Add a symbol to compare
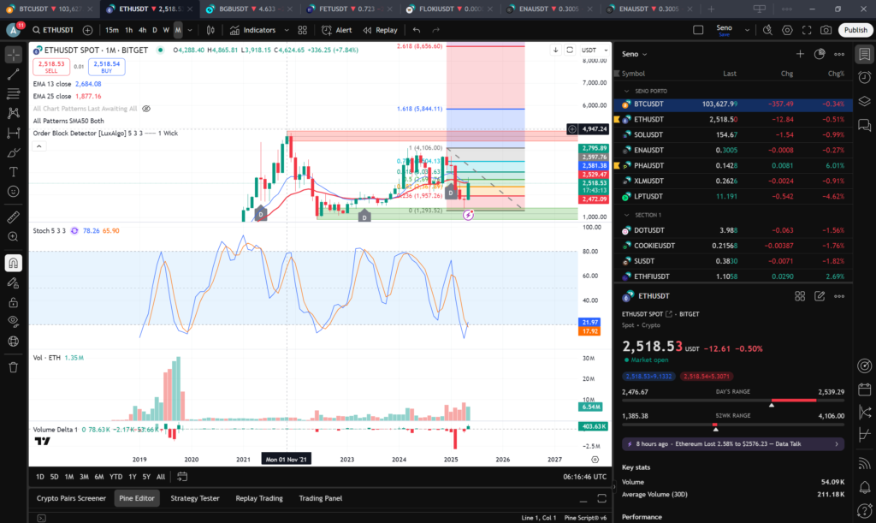The image size is (876, 523). (88, 30)
